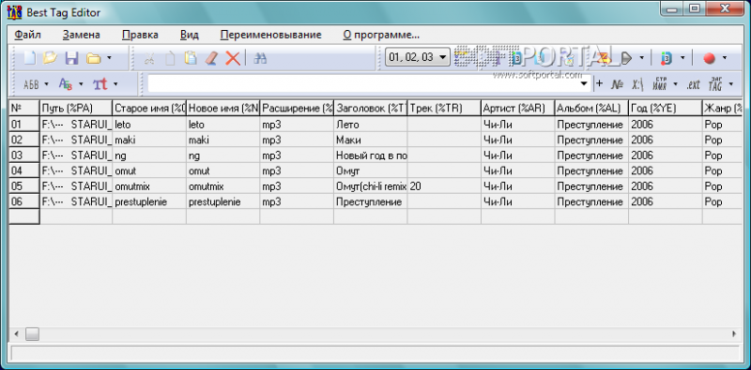The width and height of the screenshot is (751, 370).
Task: Click the АБВ uppercase case icon
Action: pos(31,84)
